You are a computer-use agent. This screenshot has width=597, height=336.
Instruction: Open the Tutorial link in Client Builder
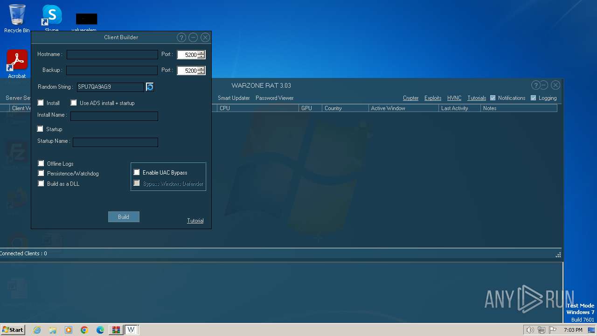point(195,221)
